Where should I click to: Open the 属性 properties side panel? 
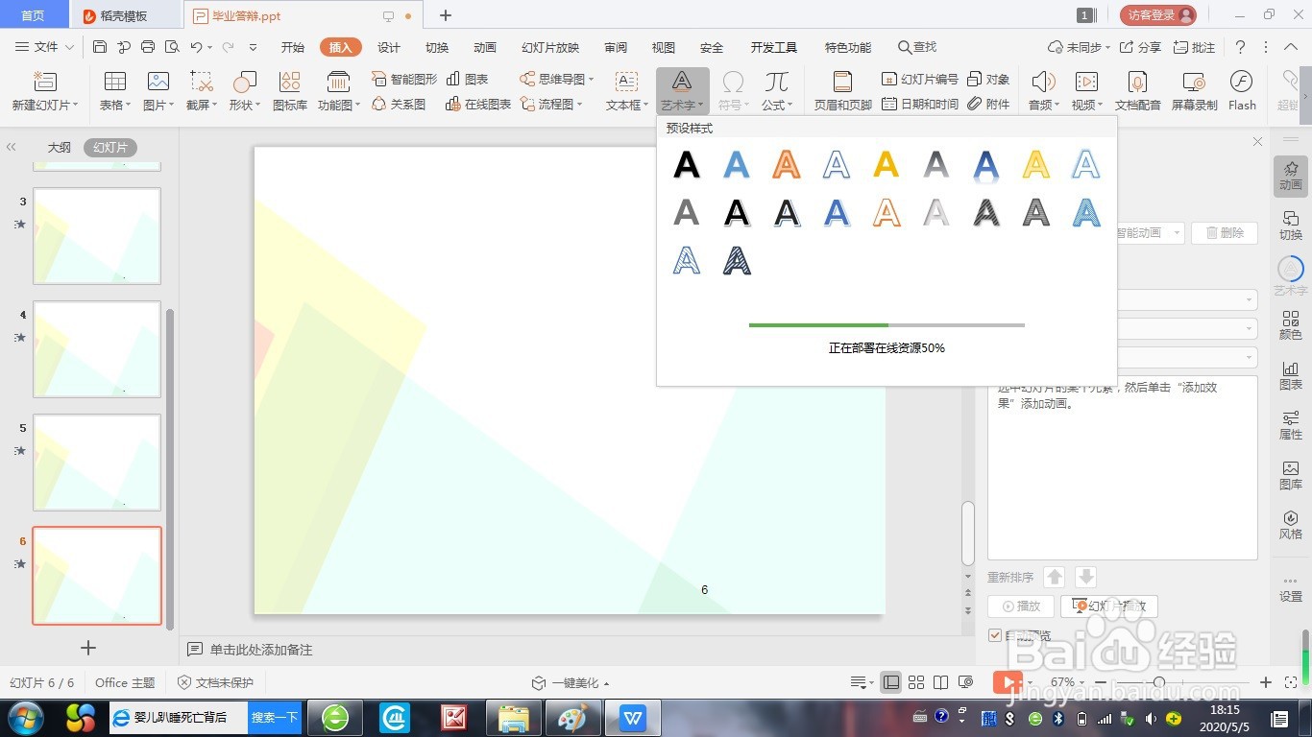click(1291, 425)
